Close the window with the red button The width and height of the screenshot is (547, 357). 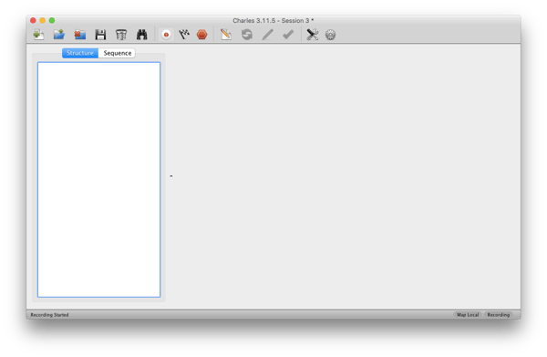tap(33, 21)
